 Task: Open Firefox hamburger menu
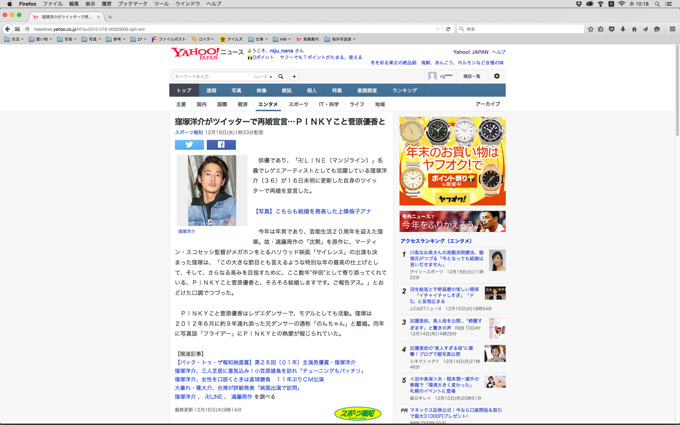point(672,29)
